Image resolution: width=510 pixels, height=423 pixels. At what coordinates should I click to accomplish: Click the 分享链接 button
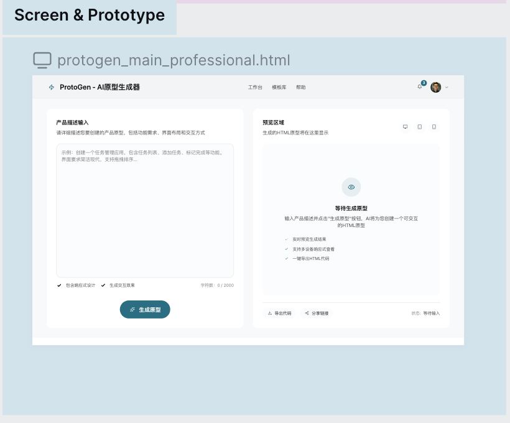tap(317, 313)
